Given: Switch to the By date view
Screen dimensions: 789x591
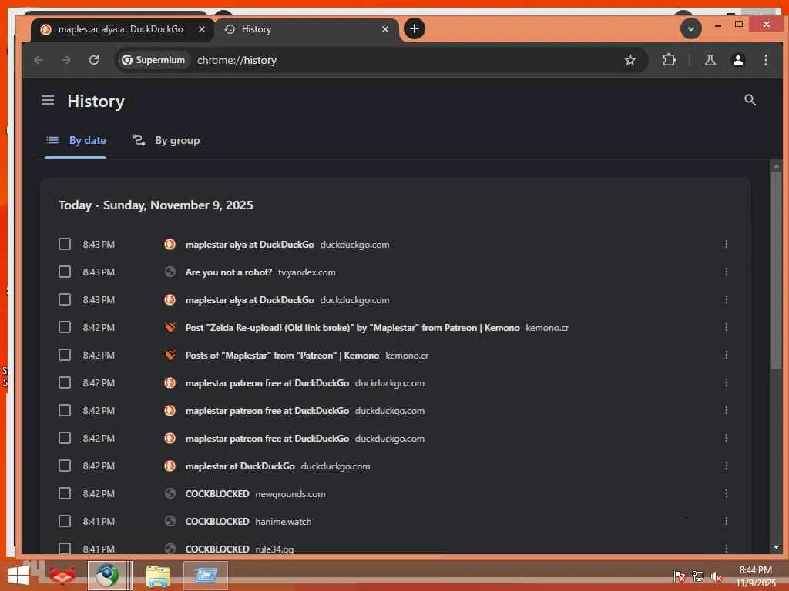Looking at the screenshot, I should coord(76,140).
